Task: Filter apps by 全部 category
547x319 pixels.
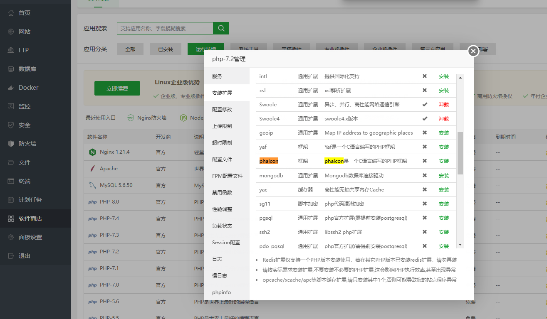Action: point(130,49)
